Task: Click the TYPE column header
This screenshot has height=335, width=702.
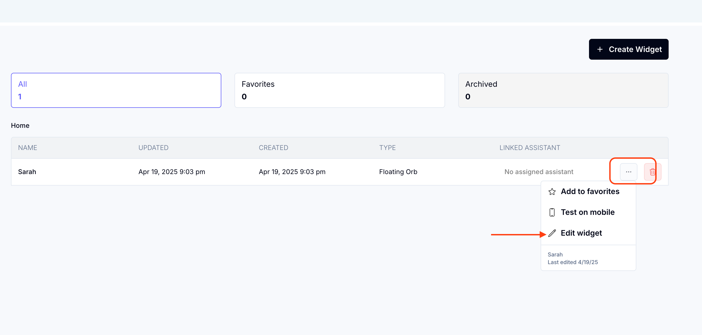Action: click(x=387, y=148)
